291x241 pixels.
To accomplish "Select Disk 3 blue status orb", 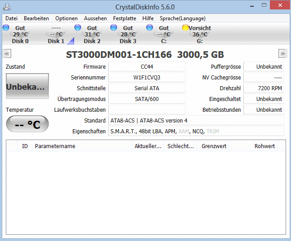I will tap(114, 27).
